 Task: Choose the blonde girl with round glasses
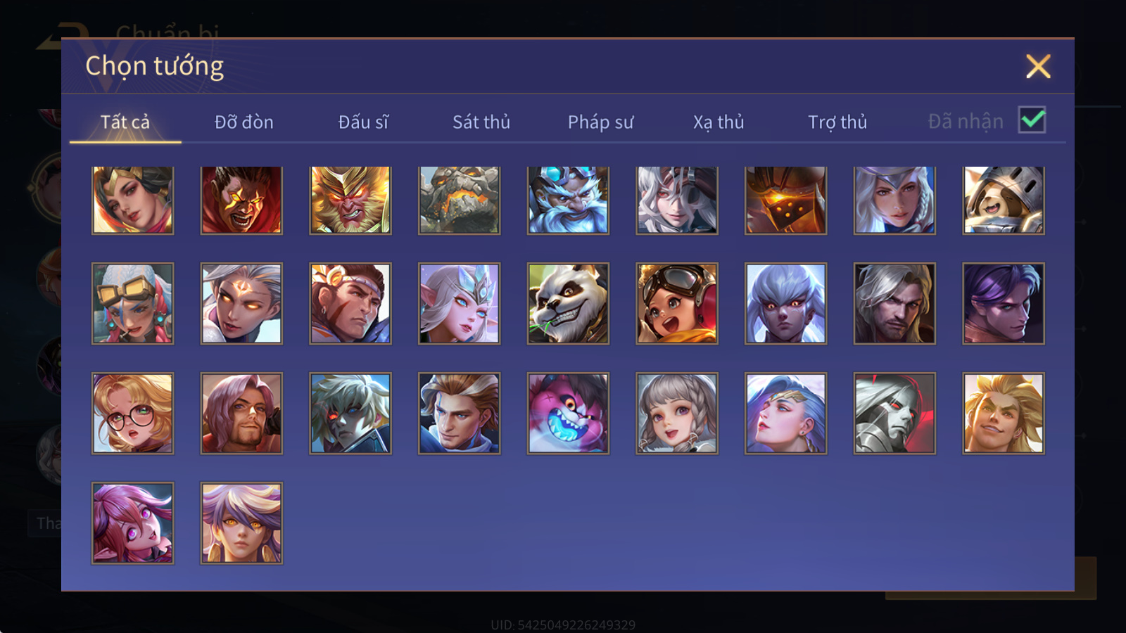pos(133,414)
